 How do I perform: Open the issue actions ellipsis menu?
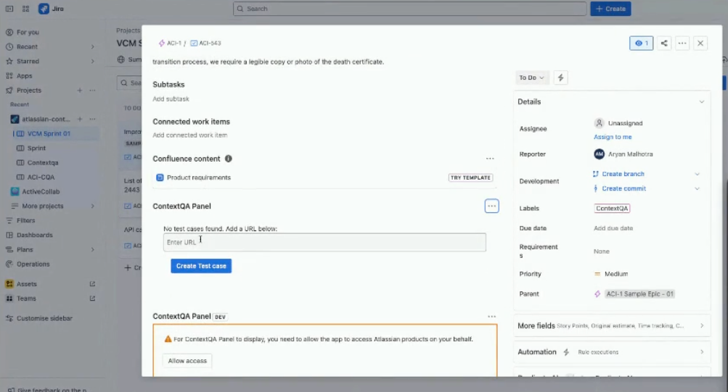tap(682, 43)
